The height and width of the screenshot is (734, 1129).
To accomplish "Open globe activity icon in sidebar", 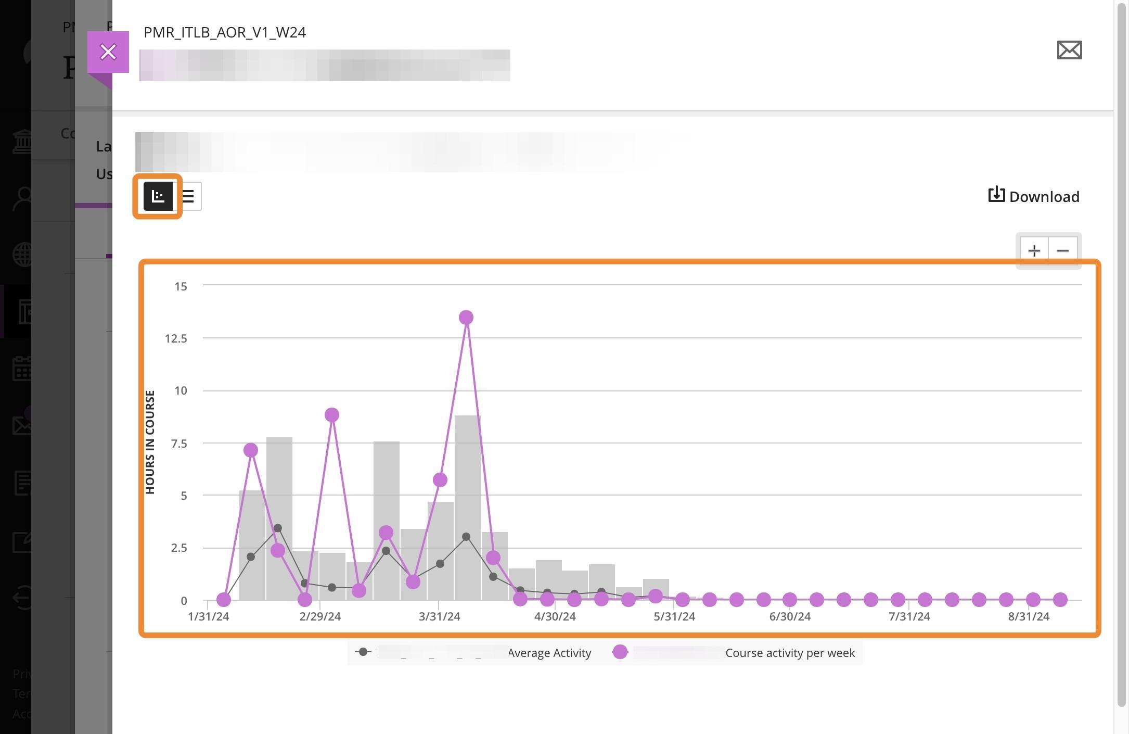I will point(22,255).
